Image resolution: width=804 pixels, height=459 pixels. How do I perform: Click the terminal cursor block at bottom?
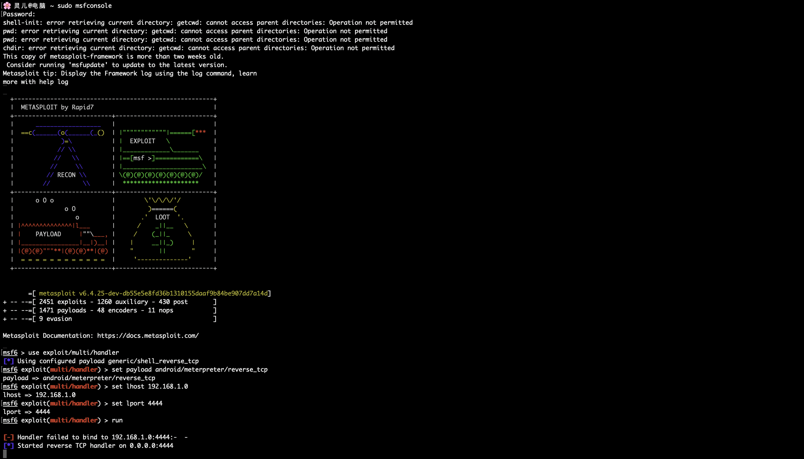pyautogui.click(x=5, y=454)
